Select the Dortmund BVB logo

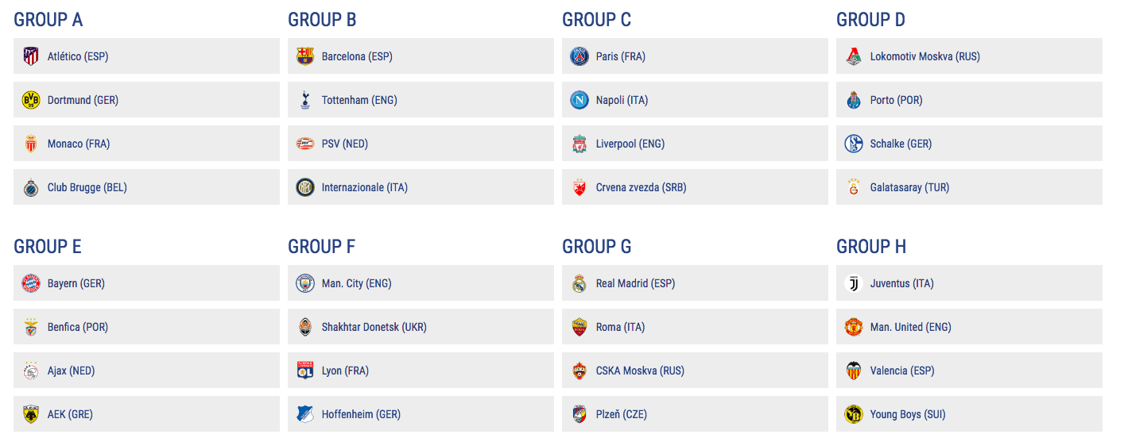(x=31, y=100)
